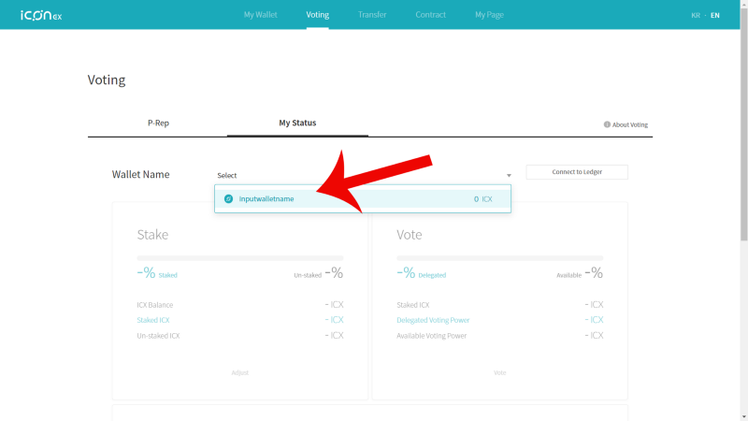This screenshot has width=748, height=421.
Task: Open My Page in navigation
Action: pos(489,15)
